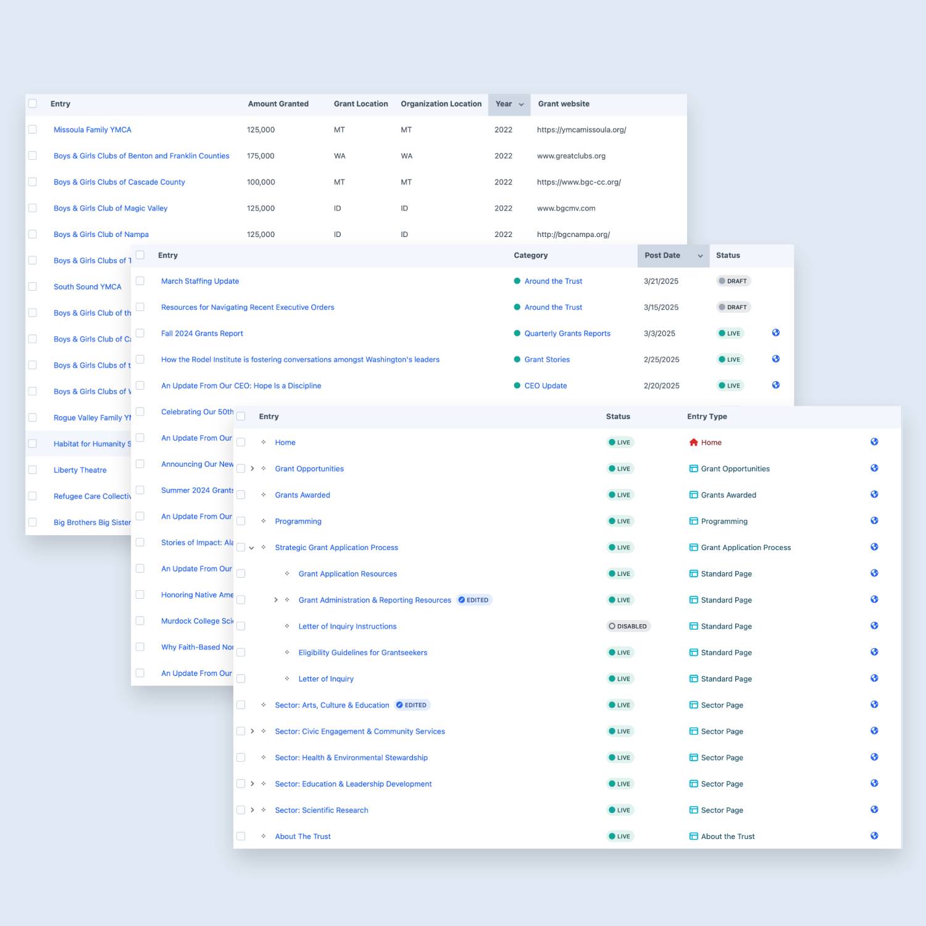Click the move handle next to Letter of Inquiry Instructions
Viewport: 926px width, 926px height.
pyautogui.click(x=287, y=626)
